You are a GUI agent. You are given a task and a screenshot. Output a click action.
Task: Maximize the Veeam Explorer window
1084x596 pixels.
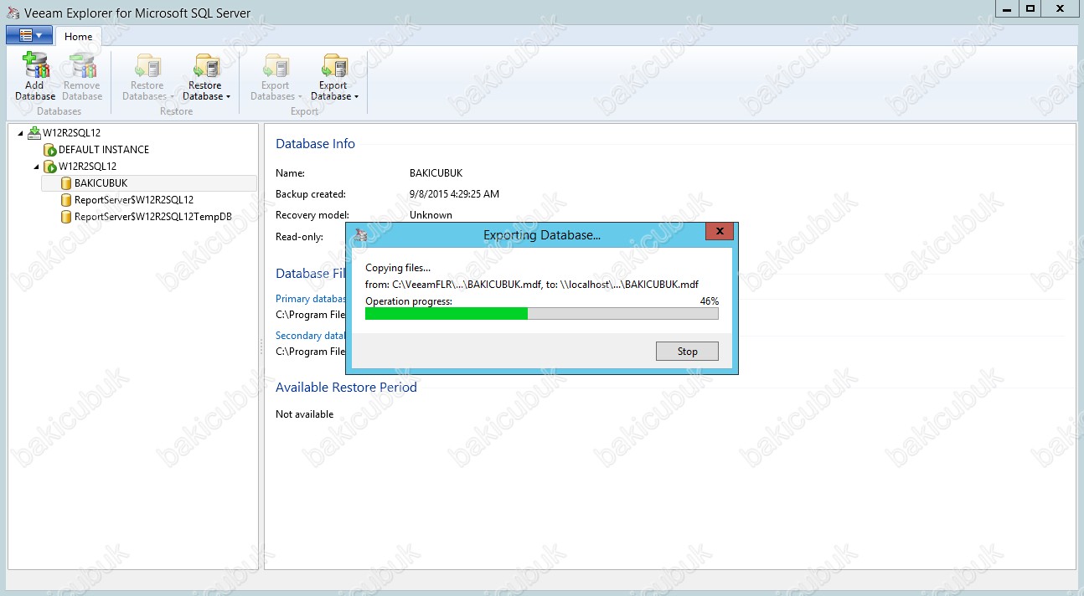[x=1030, y=8]
